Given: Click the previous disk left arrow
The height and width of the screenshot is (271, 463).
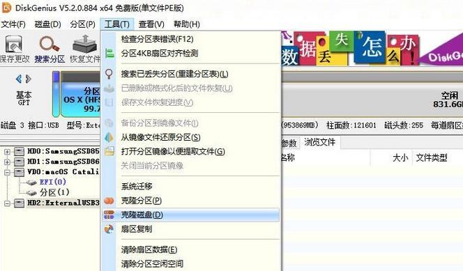Looking at the screenshot, I should point(19,79).
